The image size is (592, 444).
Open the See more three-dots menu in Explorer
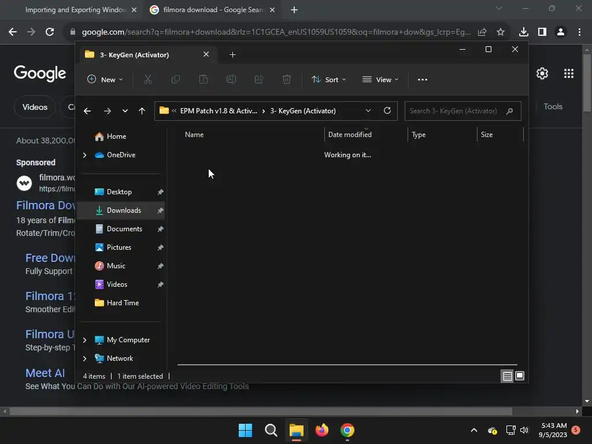pyautogui.click(x=423, y=80)
